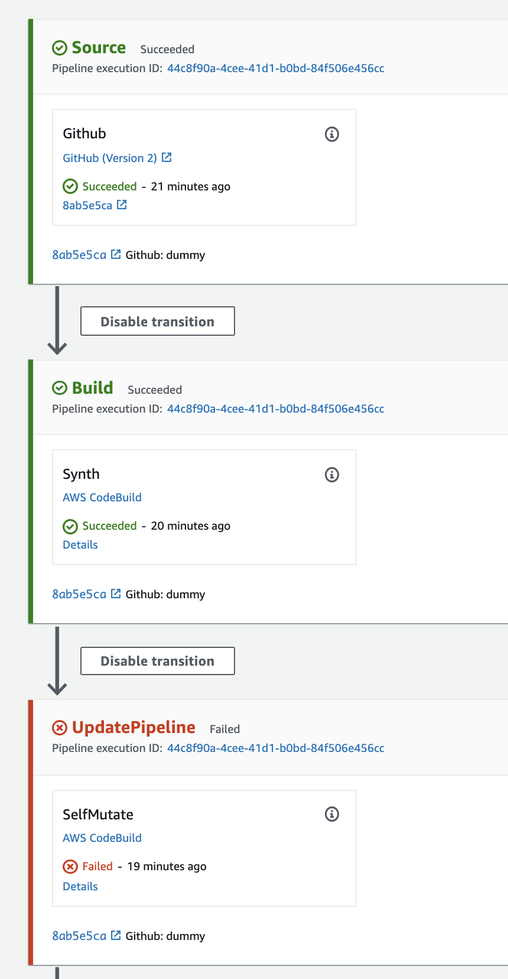Disable transition between Build and UpdatePipeline
The height and width of the screenshot is (979, 508).
[x=157, y=661]
